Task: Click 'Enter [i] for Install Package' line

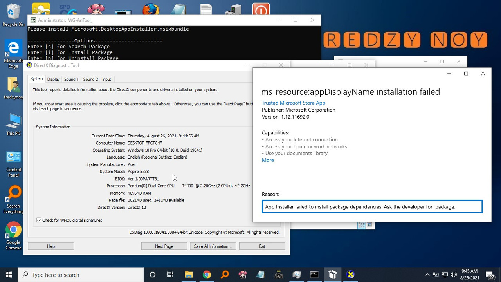Action: (70, 52)
